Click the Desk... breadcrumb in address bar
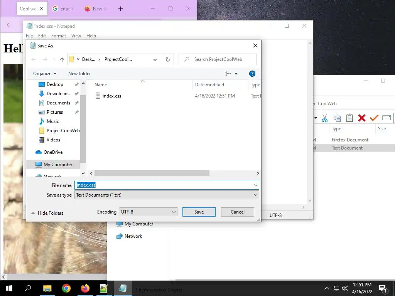Viewport: 395px width, 296px height. 89,59
